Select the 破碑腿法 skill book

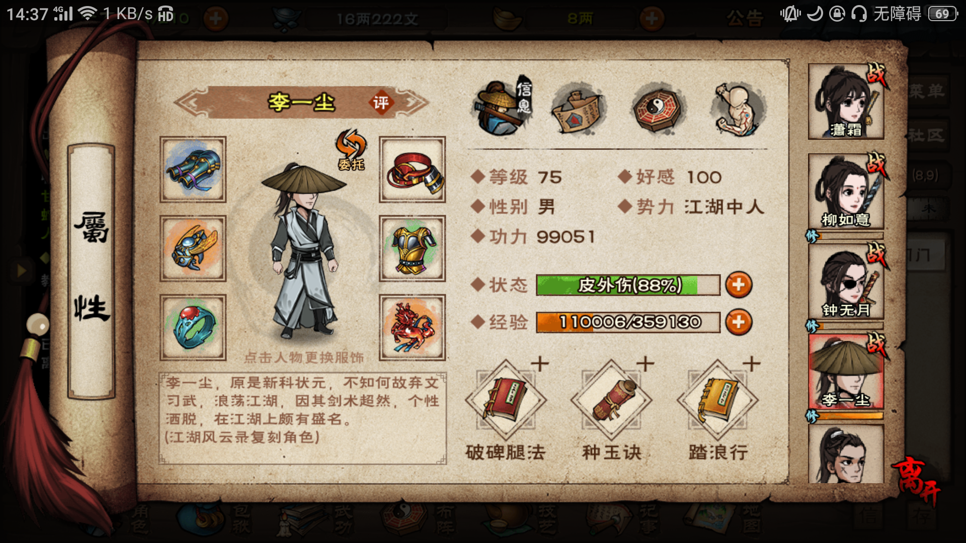pyautogui.click(x=506, y=401)
